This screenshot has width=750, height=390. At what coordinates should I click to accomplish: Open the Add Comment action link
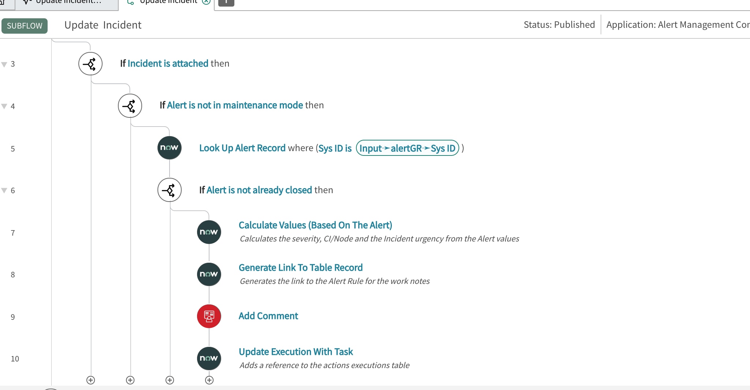click(268, 316)
